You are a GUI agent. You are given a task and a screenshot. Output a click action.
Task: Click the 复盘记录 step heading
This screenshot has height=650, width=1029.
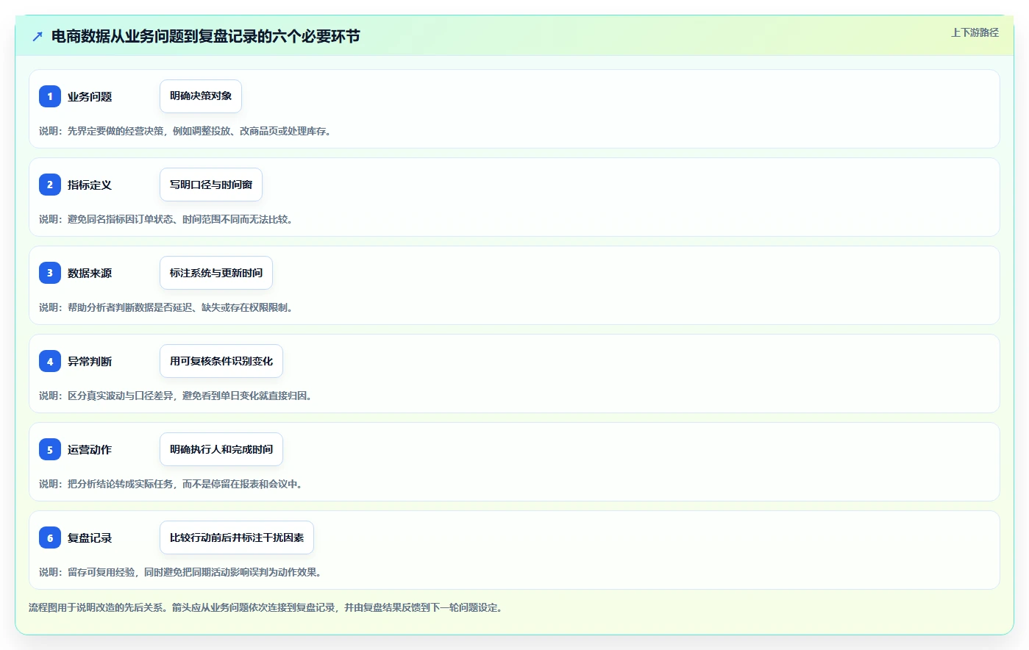(90, 537)
